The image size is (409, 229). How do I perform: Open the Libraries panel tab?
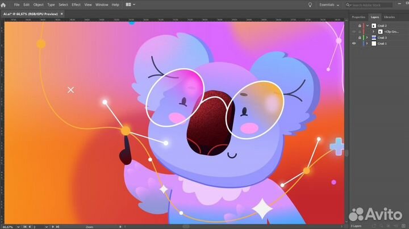(x=389, y=17)
